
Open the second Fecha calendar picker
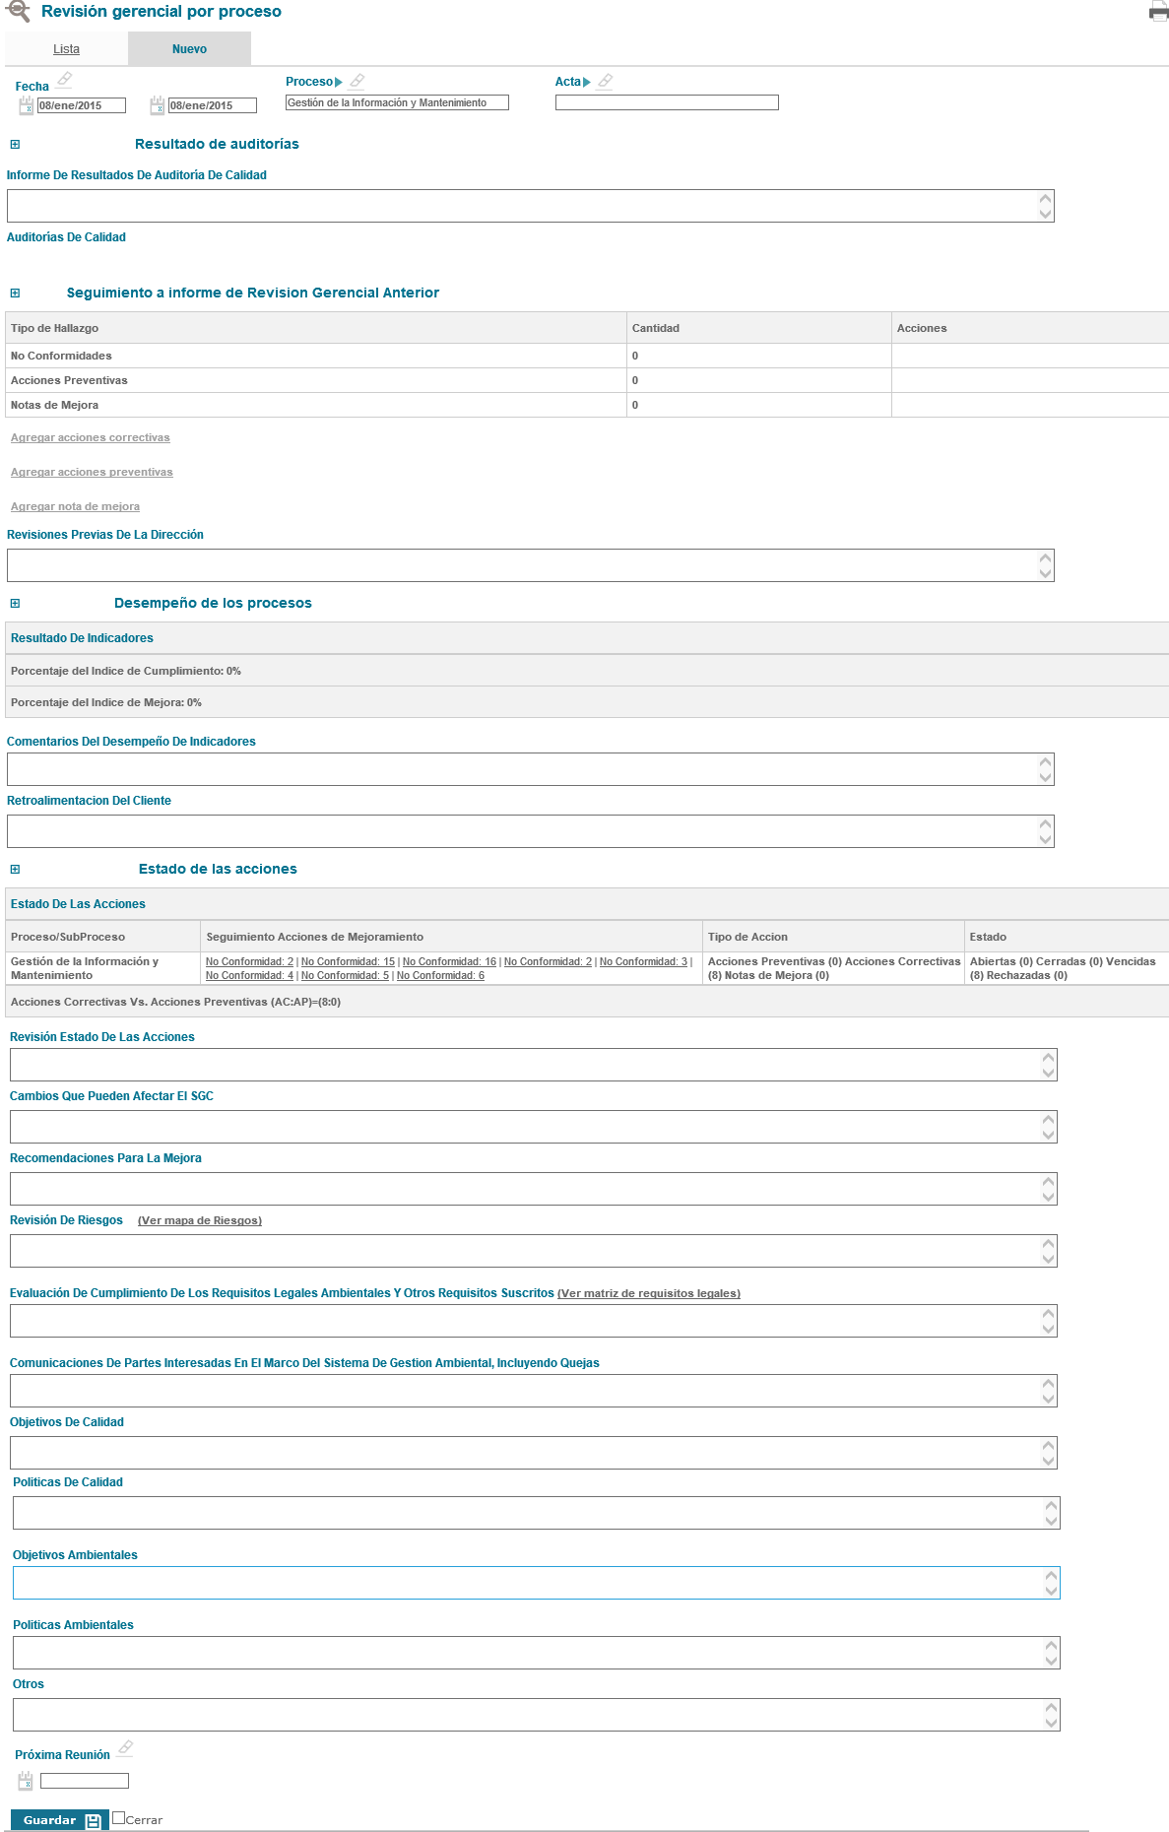tap(157, 106)
